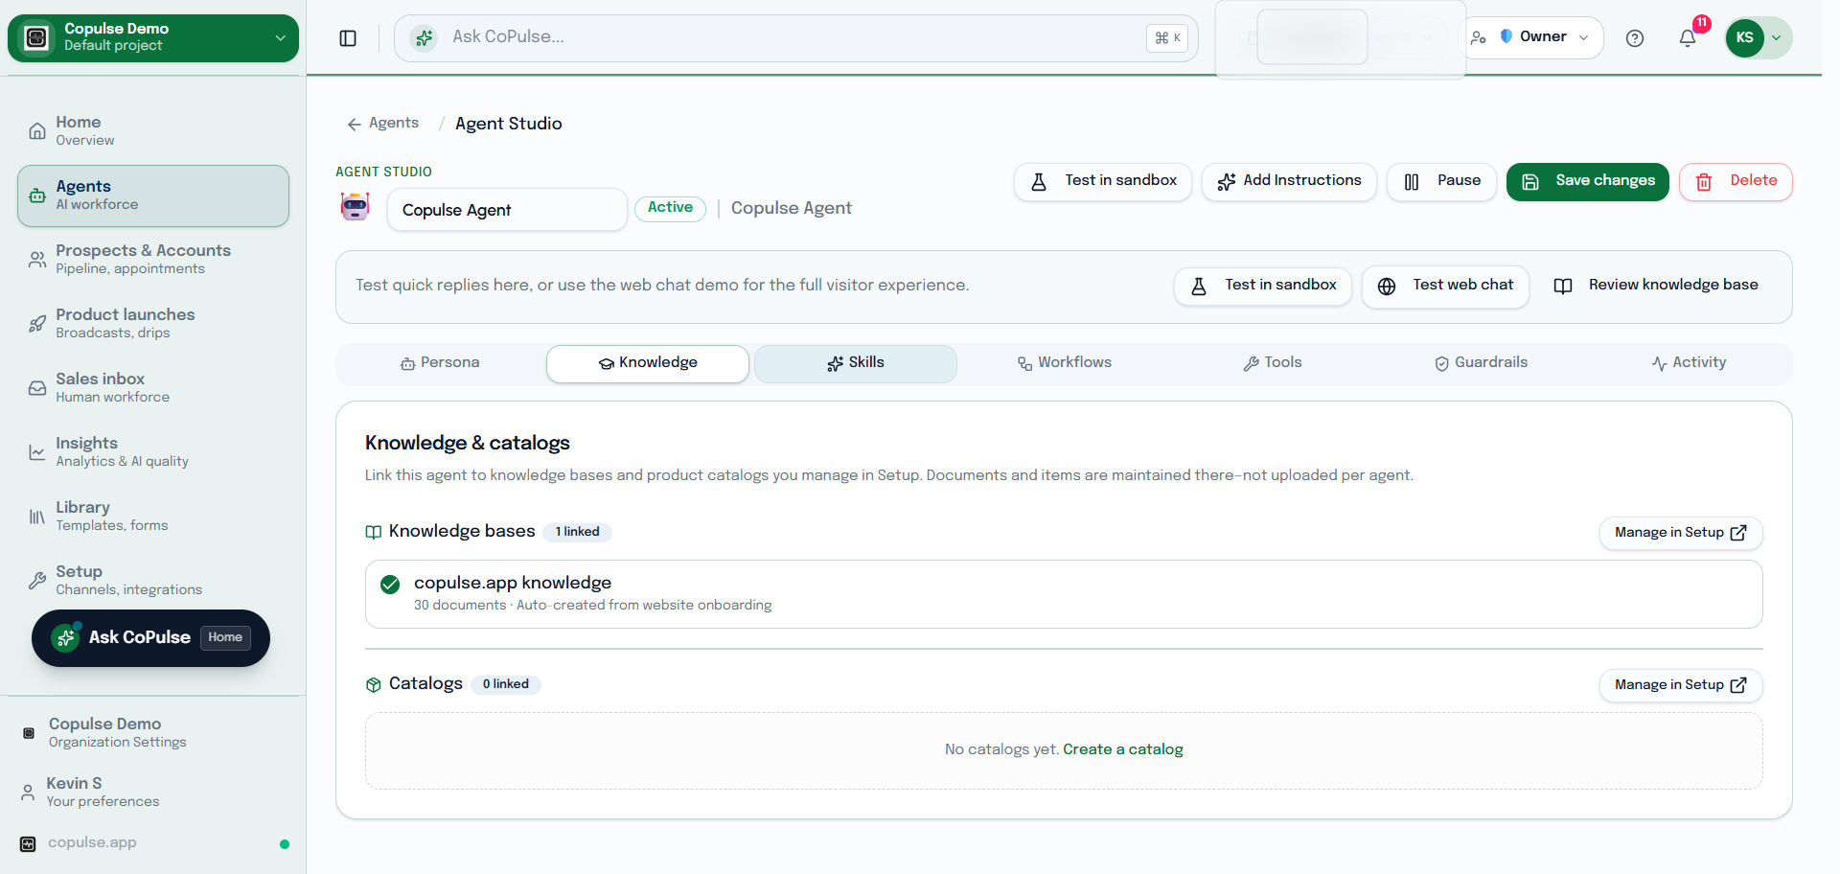Follow the Create a catalog link
1840x874 pixels.
tap(1123, 749)
